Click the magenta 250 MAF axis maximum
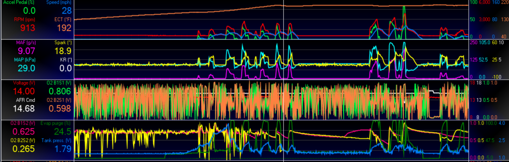The height and width of the screenshot is (162, 509). click(x=473, y=43)
